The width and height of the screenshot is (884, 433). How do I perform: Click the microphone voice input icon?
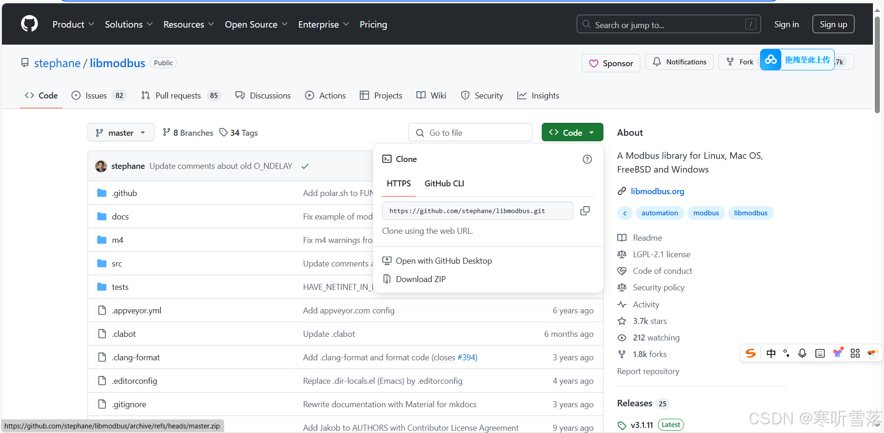click(802, 353)
